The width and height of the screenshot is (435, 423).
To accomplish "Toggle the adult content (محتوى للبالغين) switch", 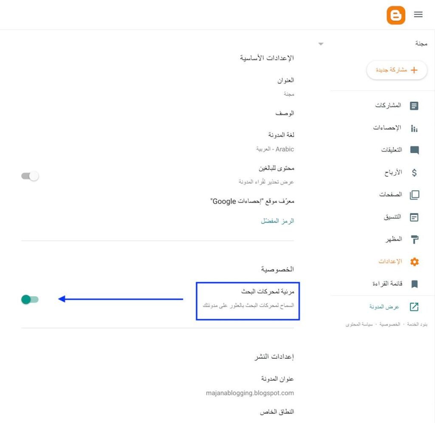I will point(30,176).
